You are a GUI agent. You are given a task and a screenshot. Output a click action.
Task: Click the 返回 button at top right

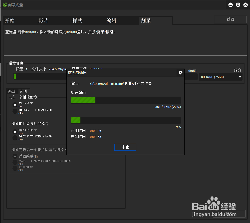[x=230, y=19]
